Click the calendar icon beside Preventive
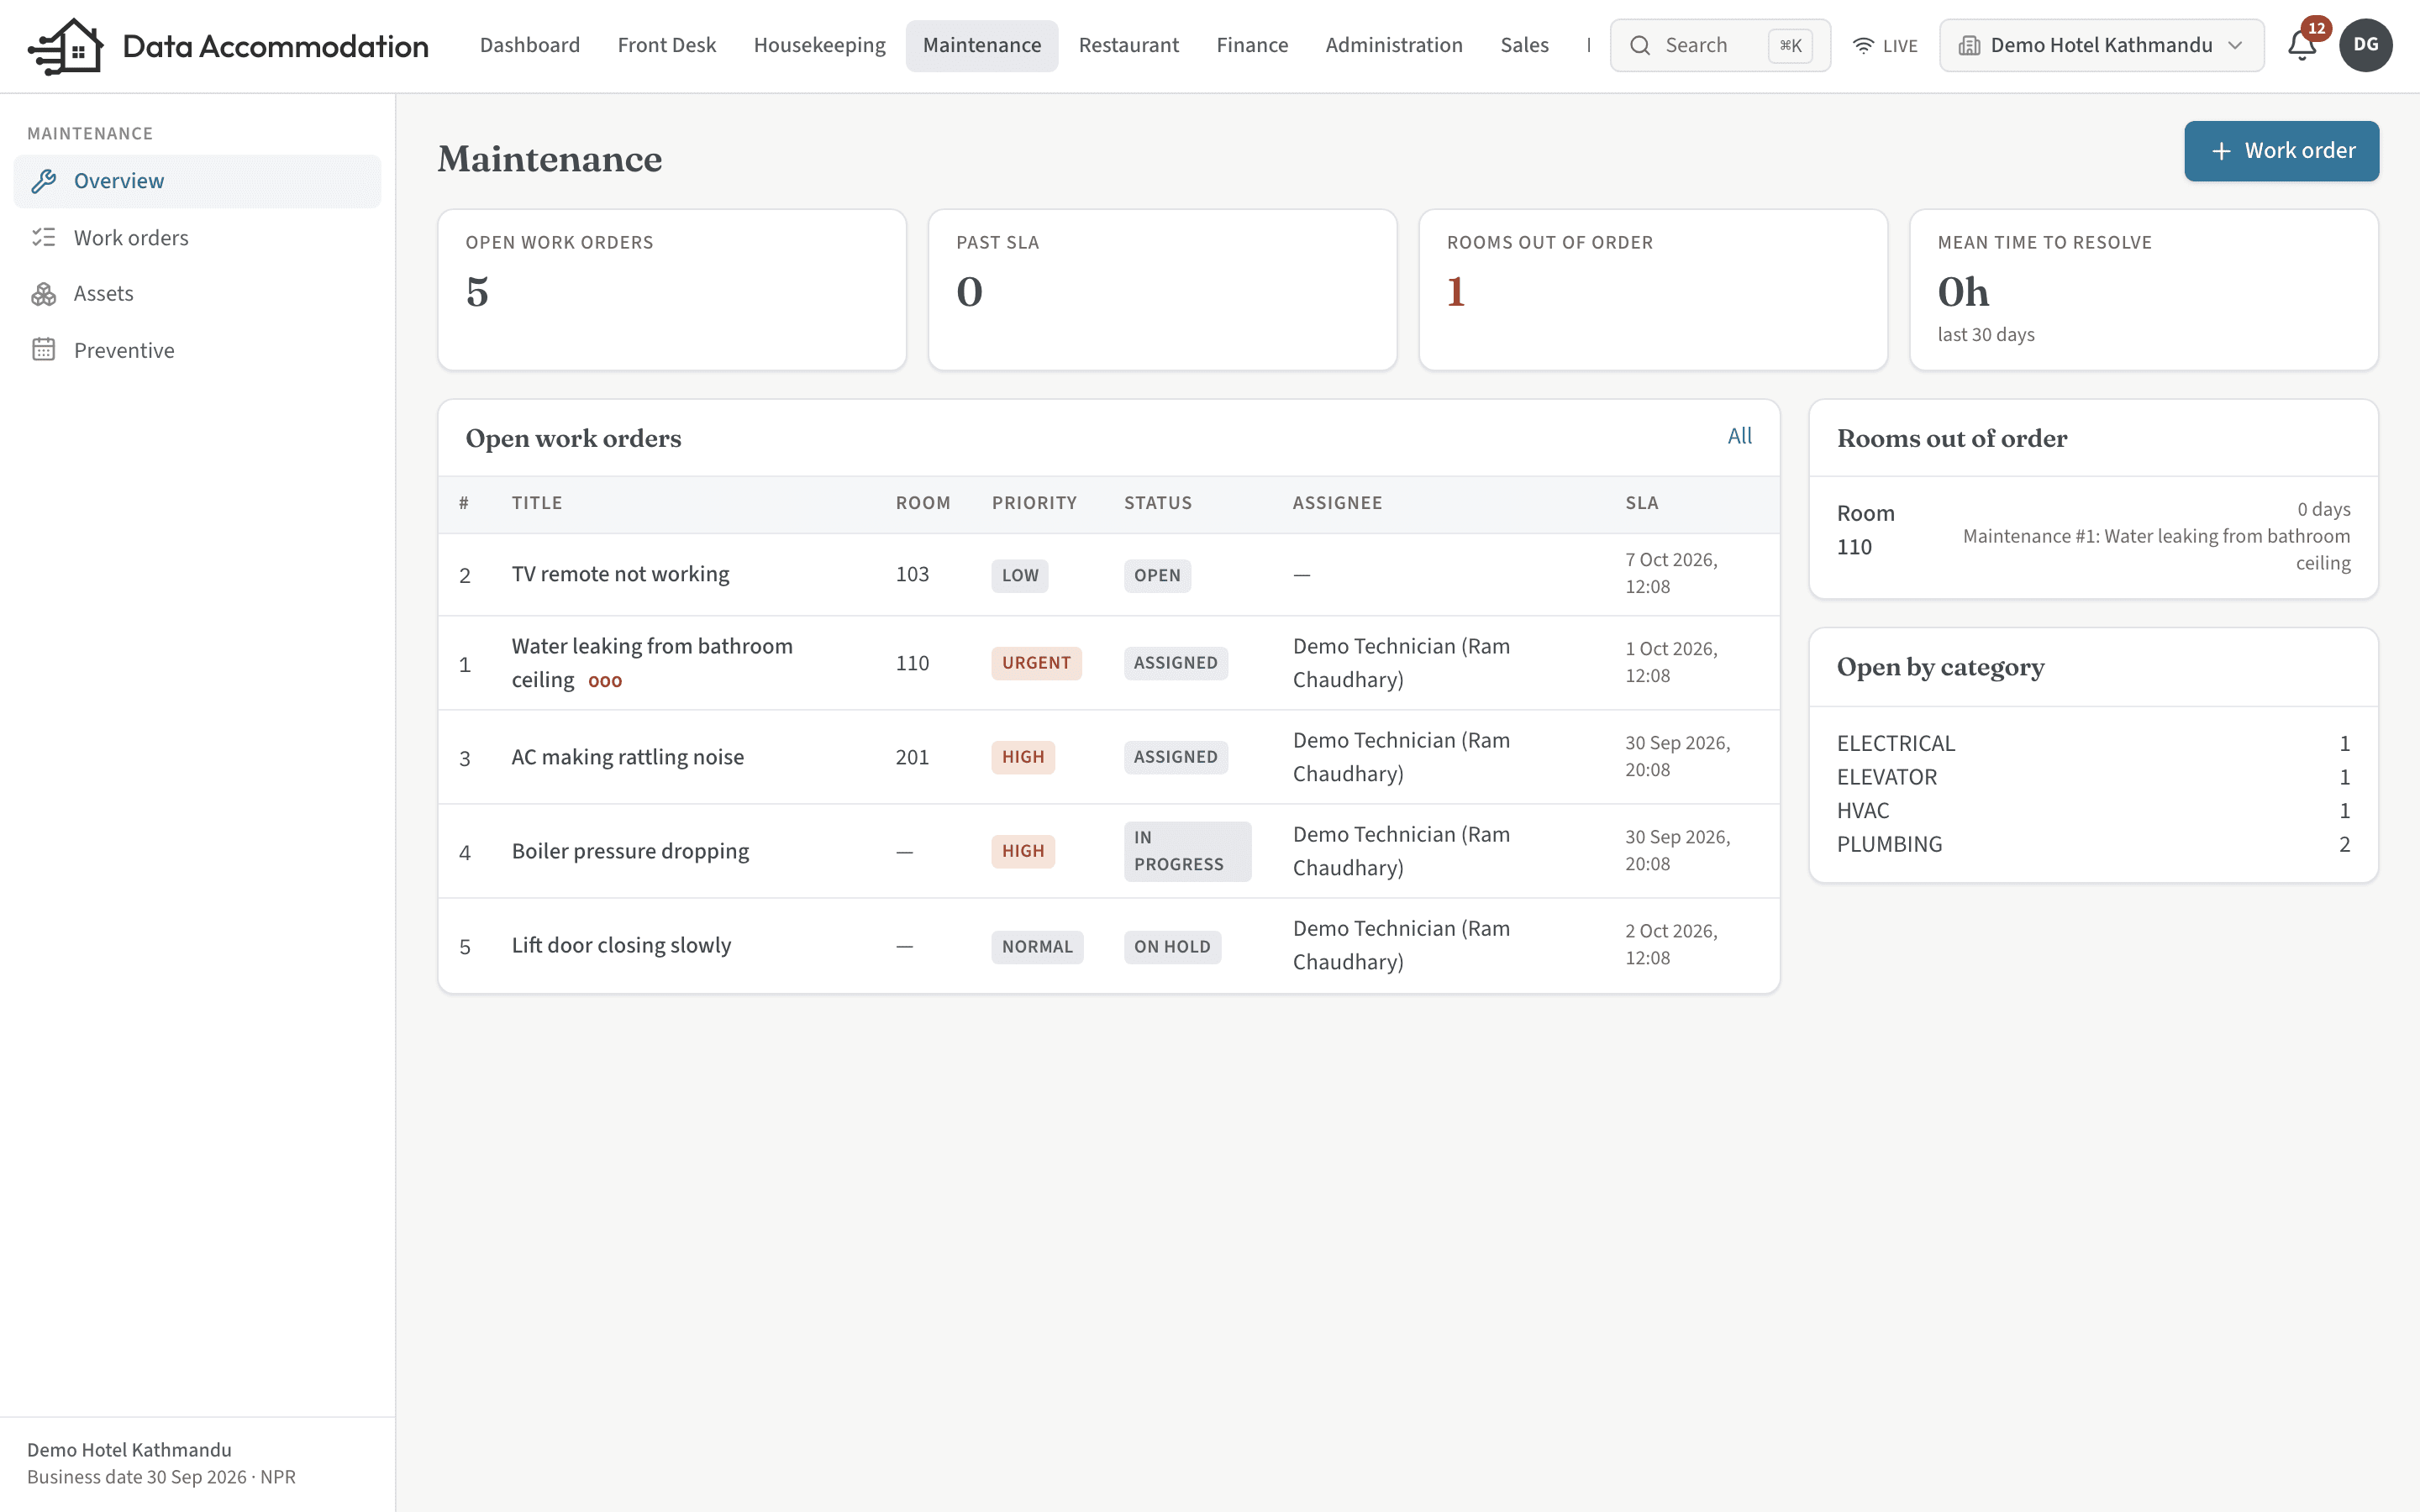The image size is (2420, 1512). click(x=44, y=350)
